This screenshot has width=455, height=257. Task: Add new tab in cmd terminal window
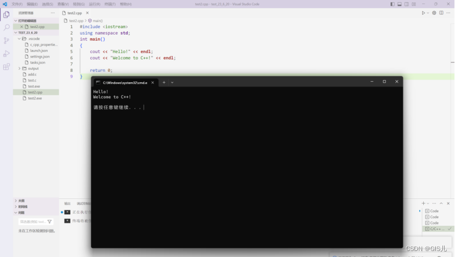pos(164,82)
